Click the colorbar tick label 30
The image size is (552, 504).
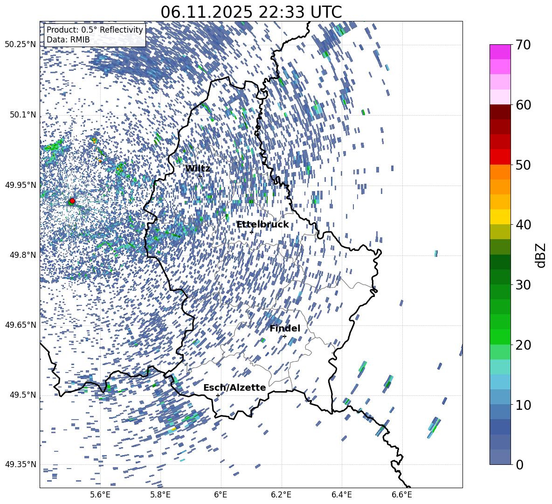(x=523, y=285)
